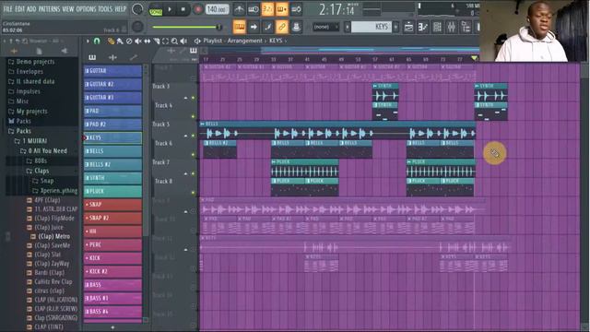The image size is (590, 332).
Task: Click the master volume knob
Action: coord(137,9)
